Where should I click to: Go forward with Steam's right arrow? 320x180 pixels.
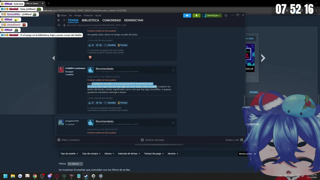[64, 20]
